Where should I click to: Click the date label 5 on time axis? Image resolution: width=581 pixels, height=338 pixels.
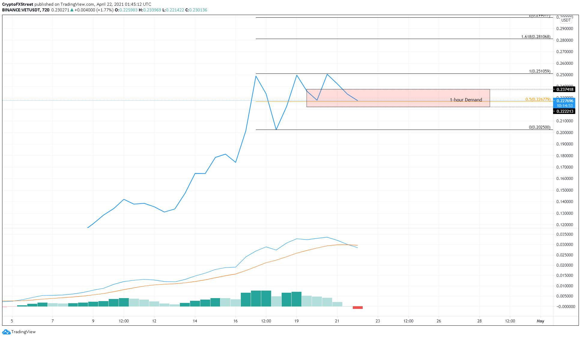12,321
